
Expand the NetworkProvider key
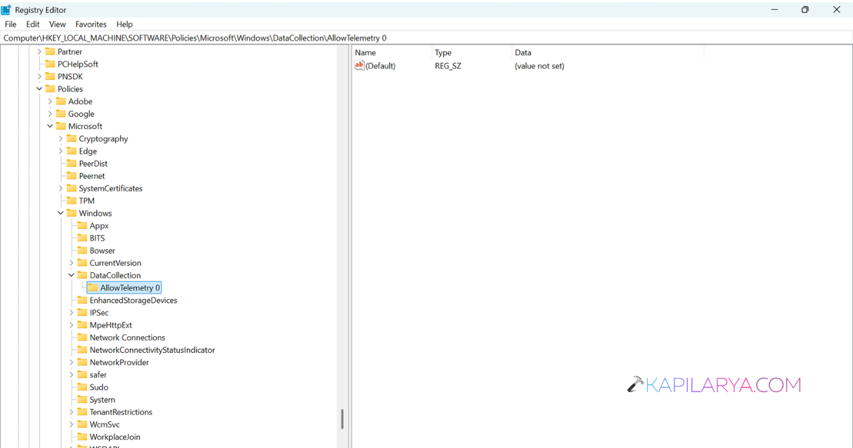(71, 362)
